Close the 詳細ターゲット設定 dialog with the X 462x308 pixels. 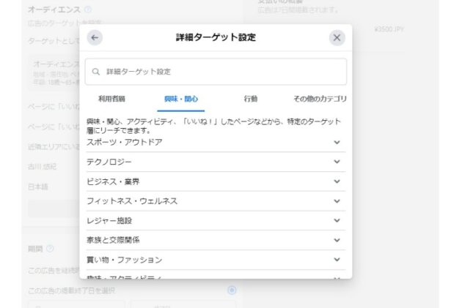[x=337, y=38]
